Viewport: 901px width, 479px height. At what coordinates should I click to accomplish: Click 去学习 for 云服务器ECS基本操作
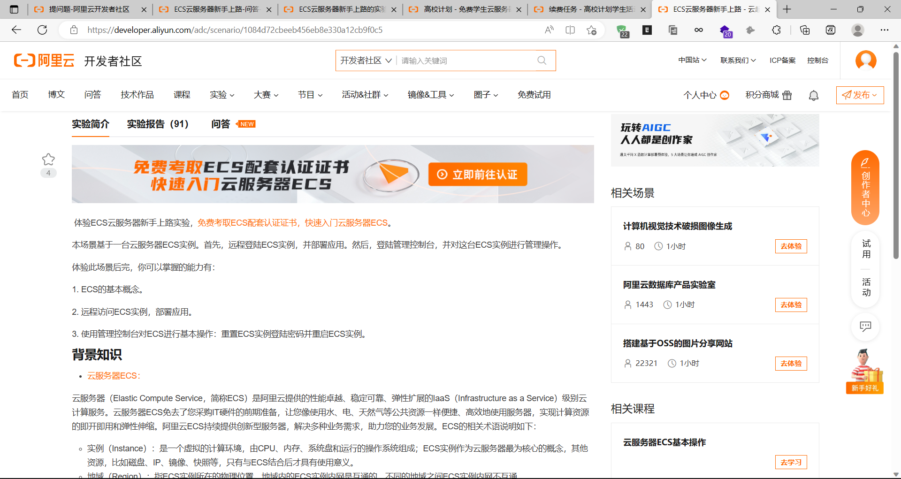[x=791, y=462]
